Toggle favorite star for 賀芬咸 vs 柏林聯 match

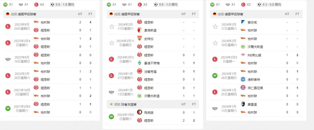(x=215, y=26)
